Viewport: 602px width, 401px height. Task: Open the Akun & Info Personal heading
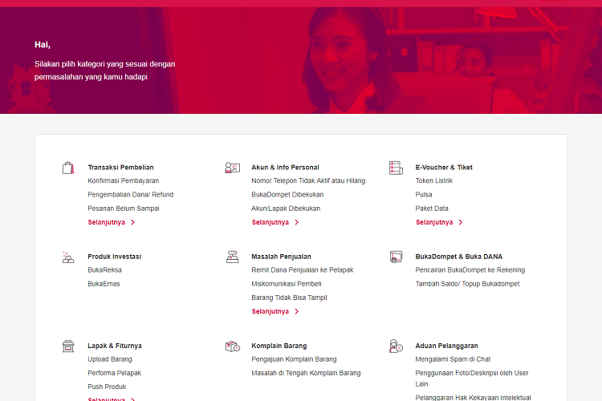[x=285, y=168]
